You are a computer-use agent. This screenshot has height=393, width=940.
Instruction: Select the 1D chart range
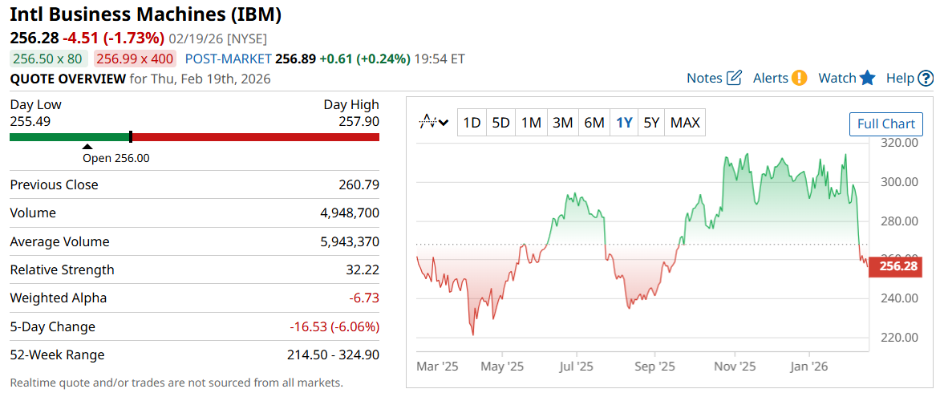[x=472, y=123]
